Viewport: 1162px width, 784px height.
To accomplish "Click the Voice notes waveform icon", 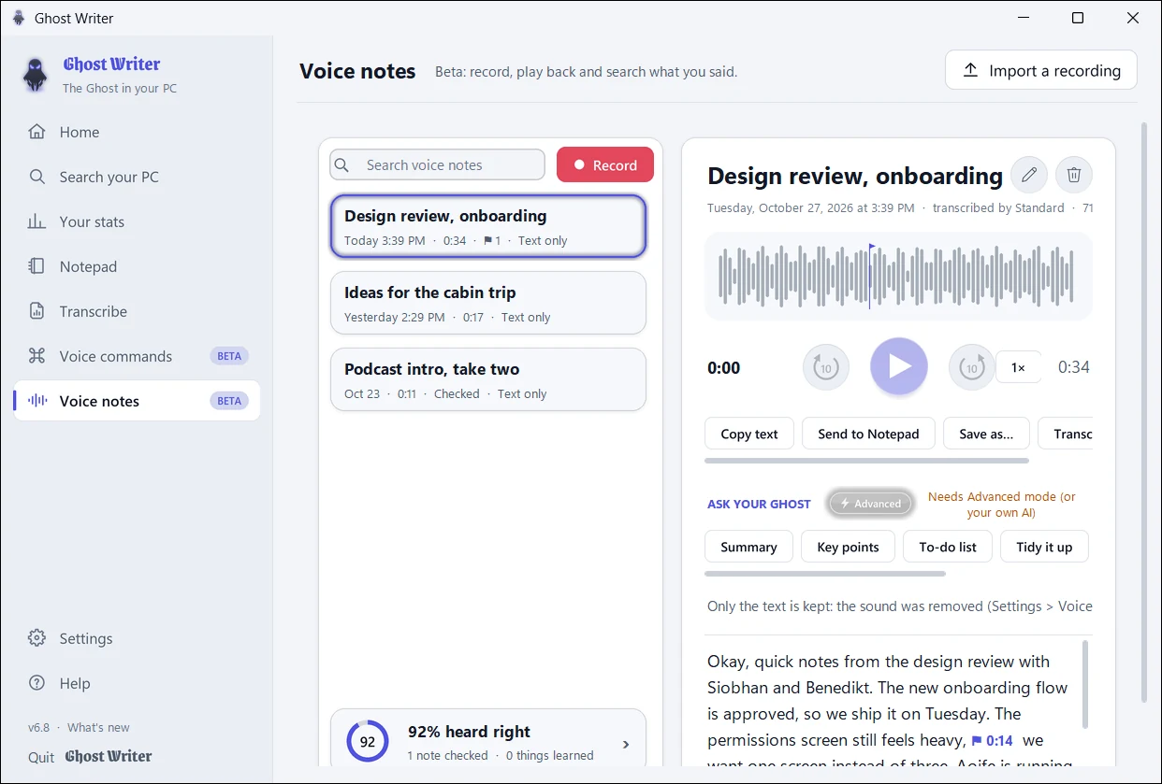I will point(36,401).
